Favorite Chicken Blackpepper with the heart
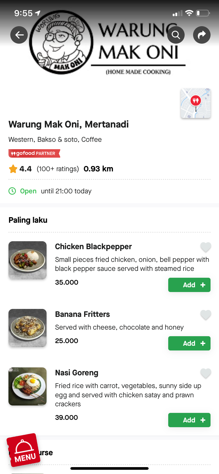219x474 pixels. (x=206, y=247)
